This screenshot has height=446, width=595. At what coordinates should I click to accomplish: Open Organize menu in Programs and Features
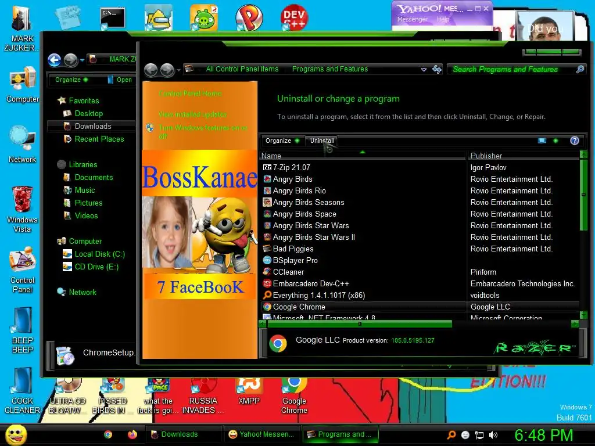[282, 141]
